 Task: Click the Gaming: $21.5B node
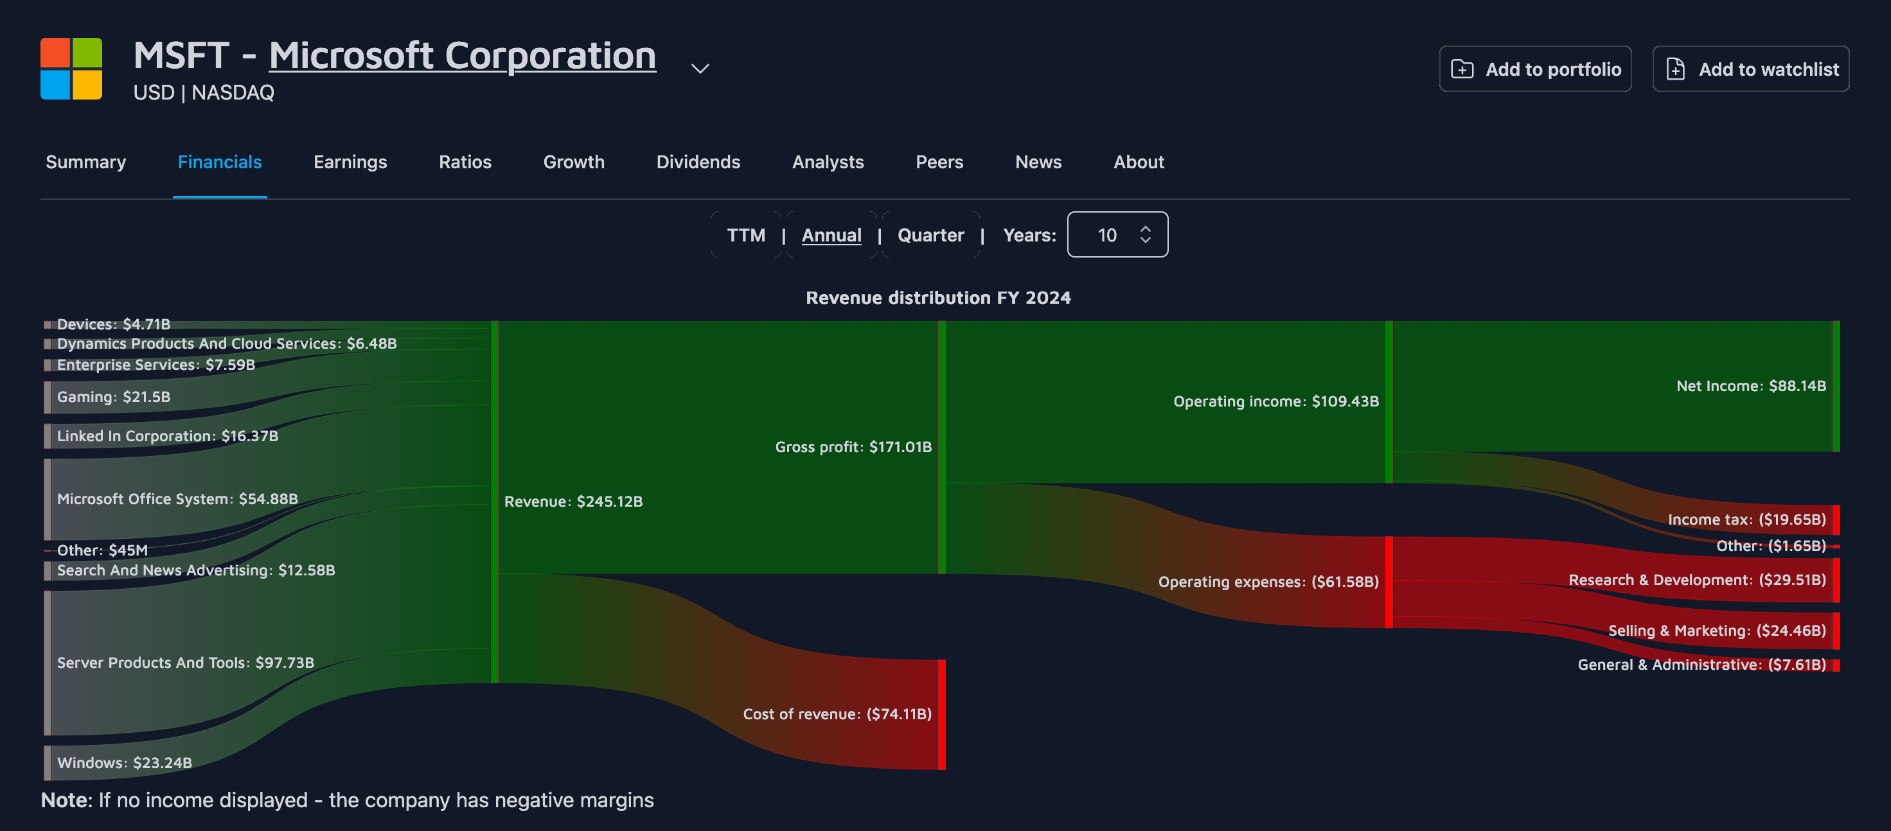114,397
